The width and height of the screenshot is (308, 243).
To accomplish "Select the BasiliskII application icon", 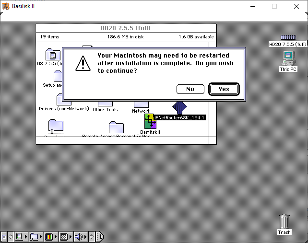I will pyautogui.click(x=150, y=122).
